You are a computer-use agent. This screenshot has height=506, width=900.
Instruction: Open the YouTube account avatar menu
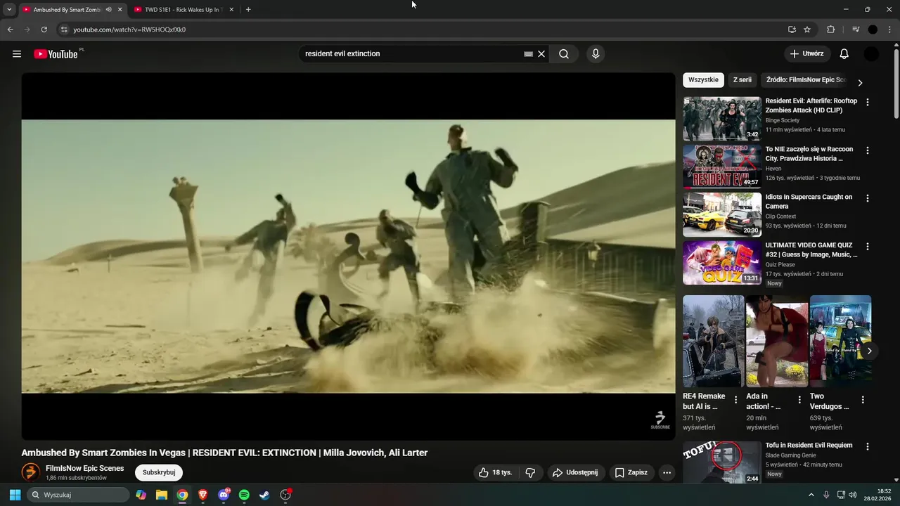[871, 54]
